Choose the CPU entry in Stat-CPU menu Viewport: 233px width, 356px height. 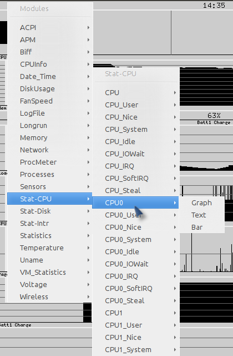coord(135,93)
